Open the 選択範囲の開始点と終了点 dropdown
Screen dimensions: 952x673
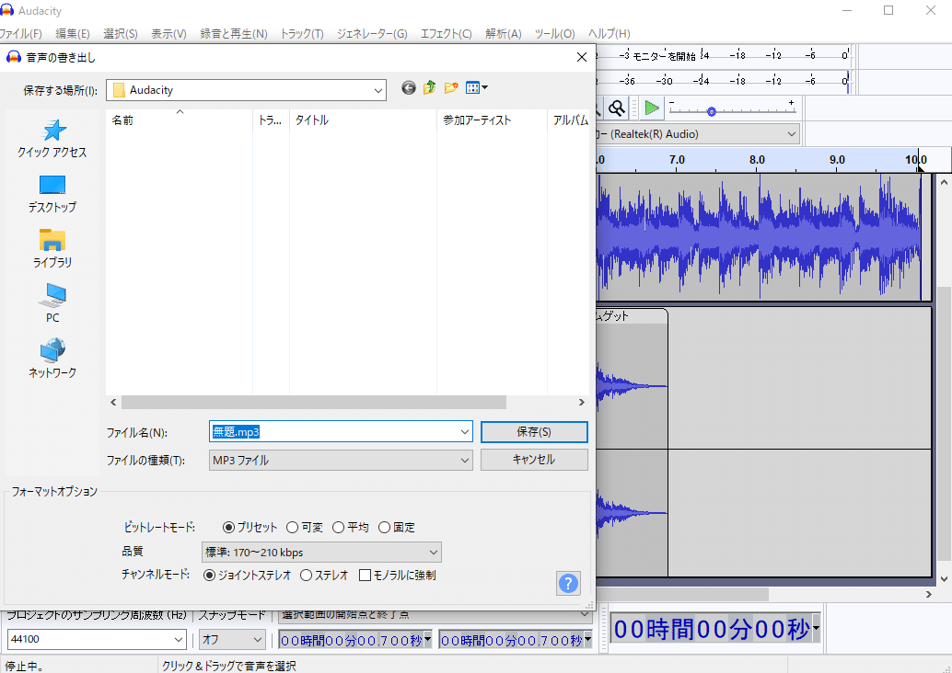[435, 615]
